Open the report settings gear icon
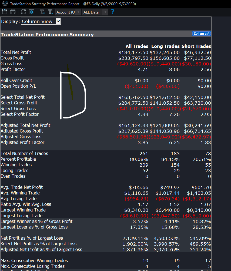Viewport: 231px width, 271px height. (x=32, y=12)
